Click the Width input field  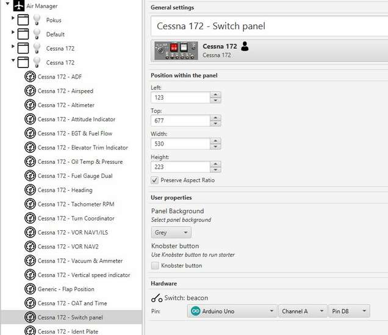coord(181,144)
